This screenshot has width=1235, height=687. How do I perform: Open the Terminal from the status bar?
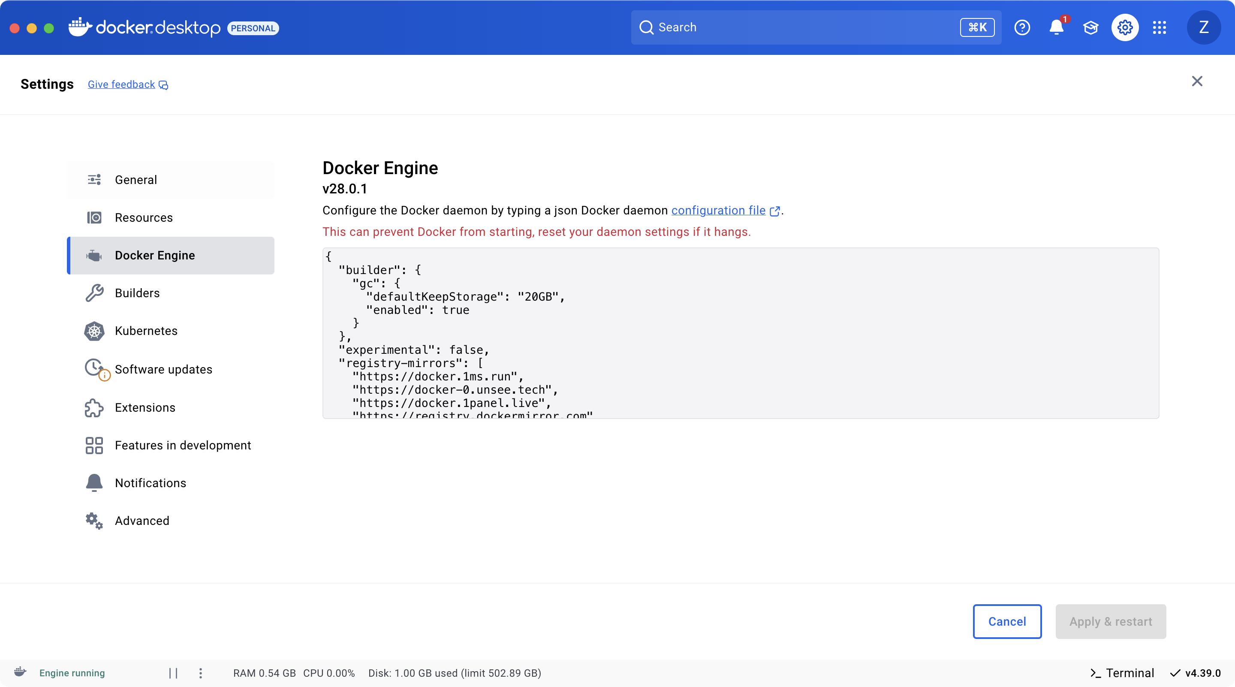click(1122, 672)
